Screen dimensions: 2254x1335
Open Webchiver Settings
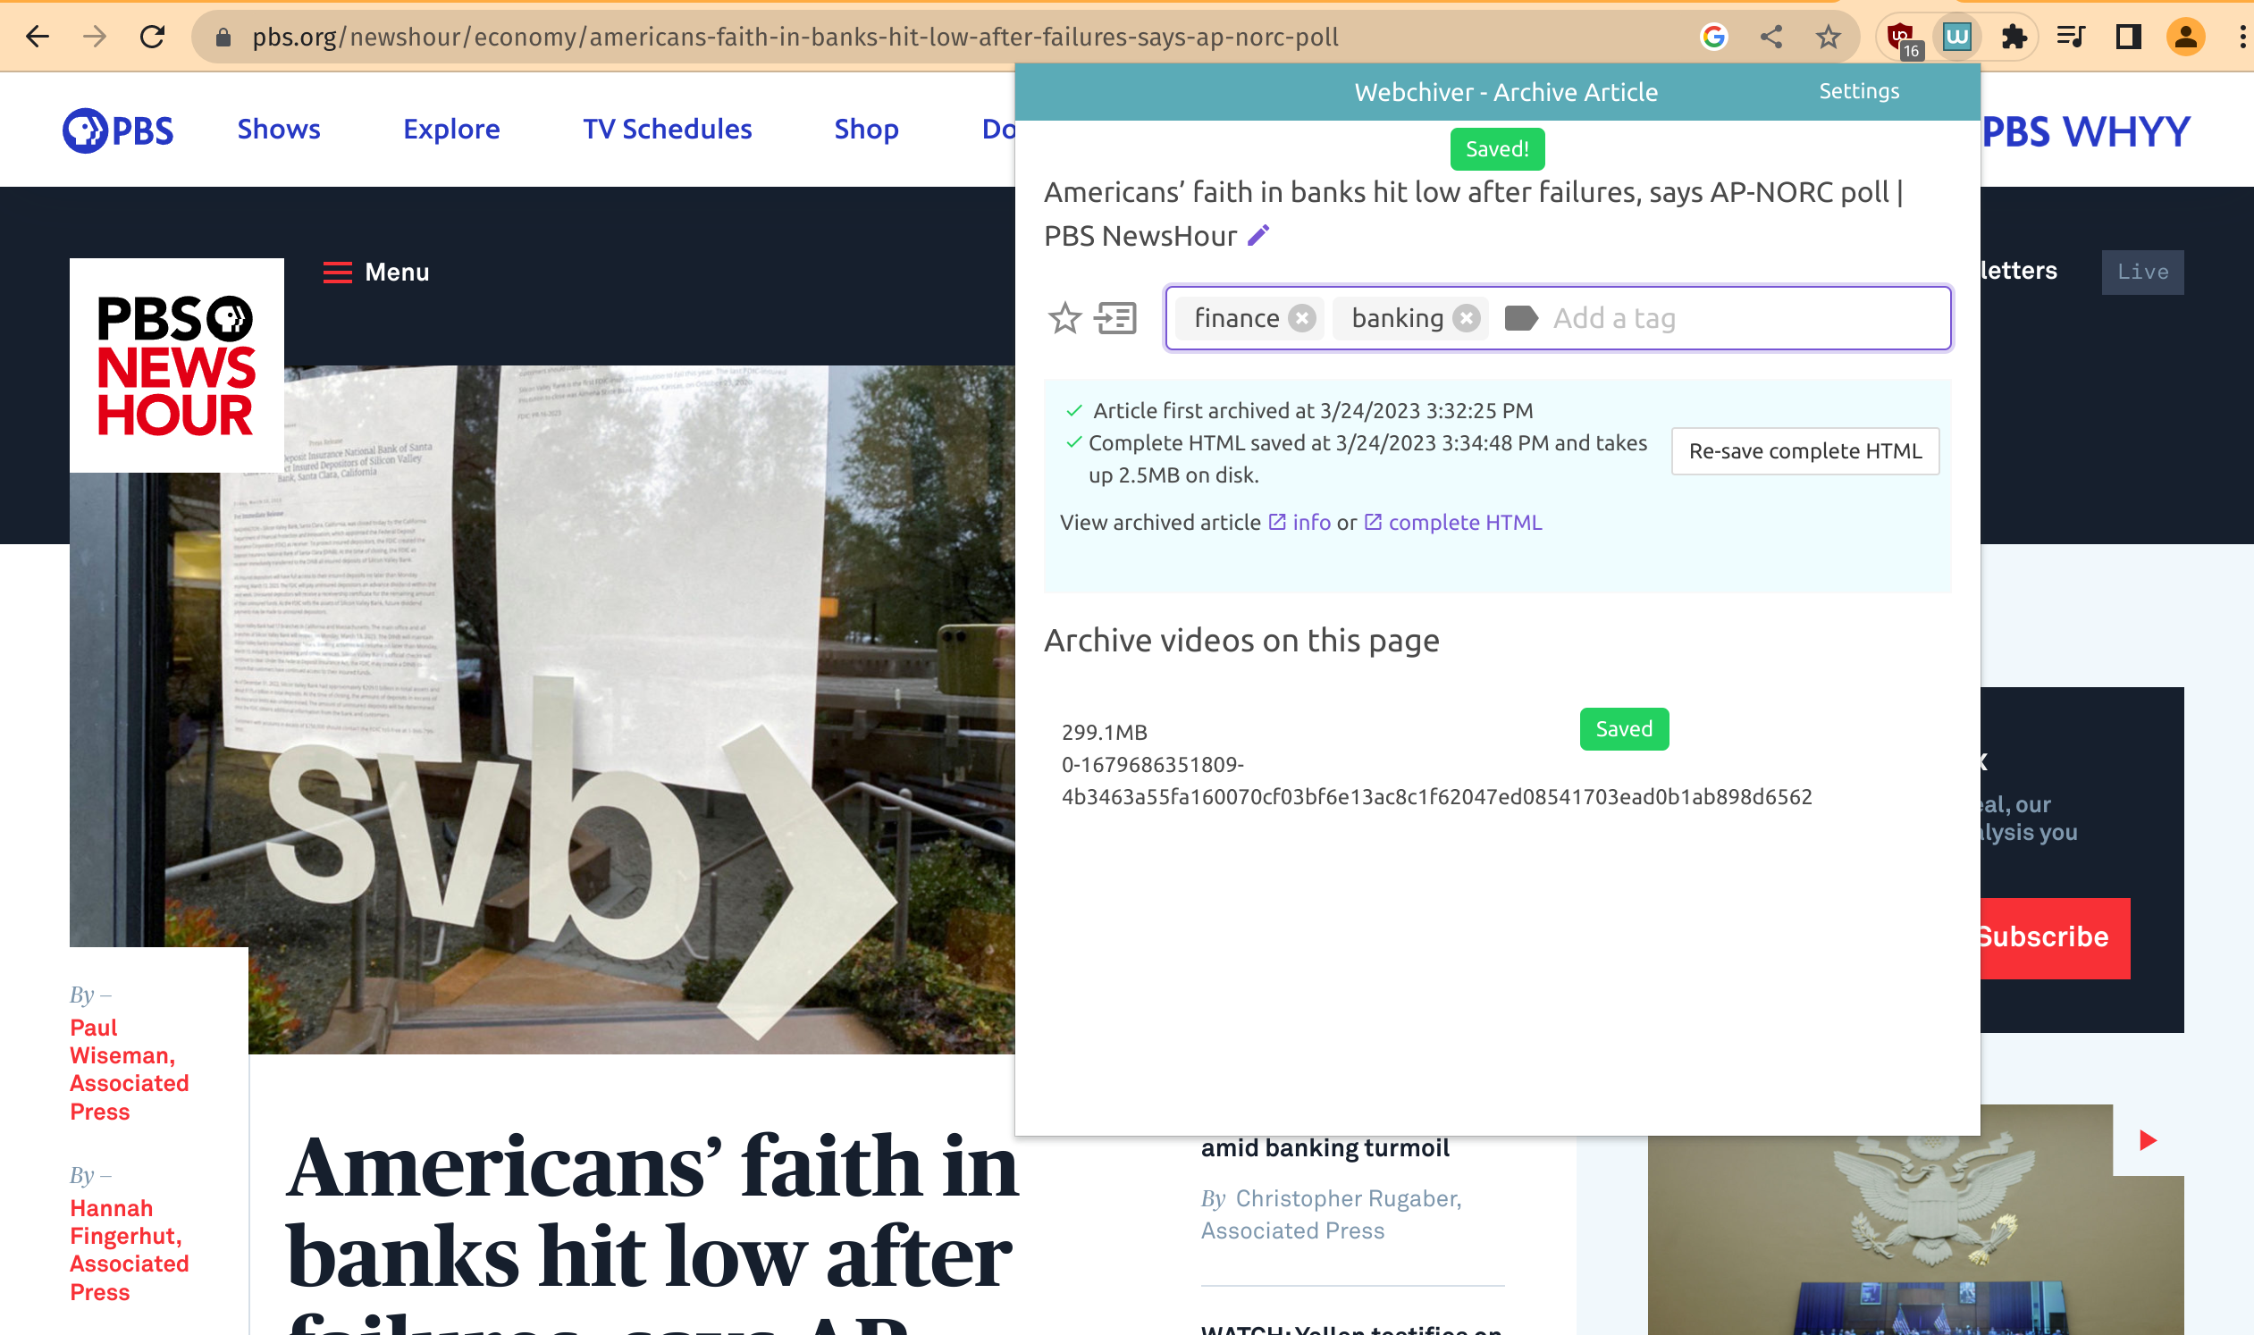tap(1858, 91)
